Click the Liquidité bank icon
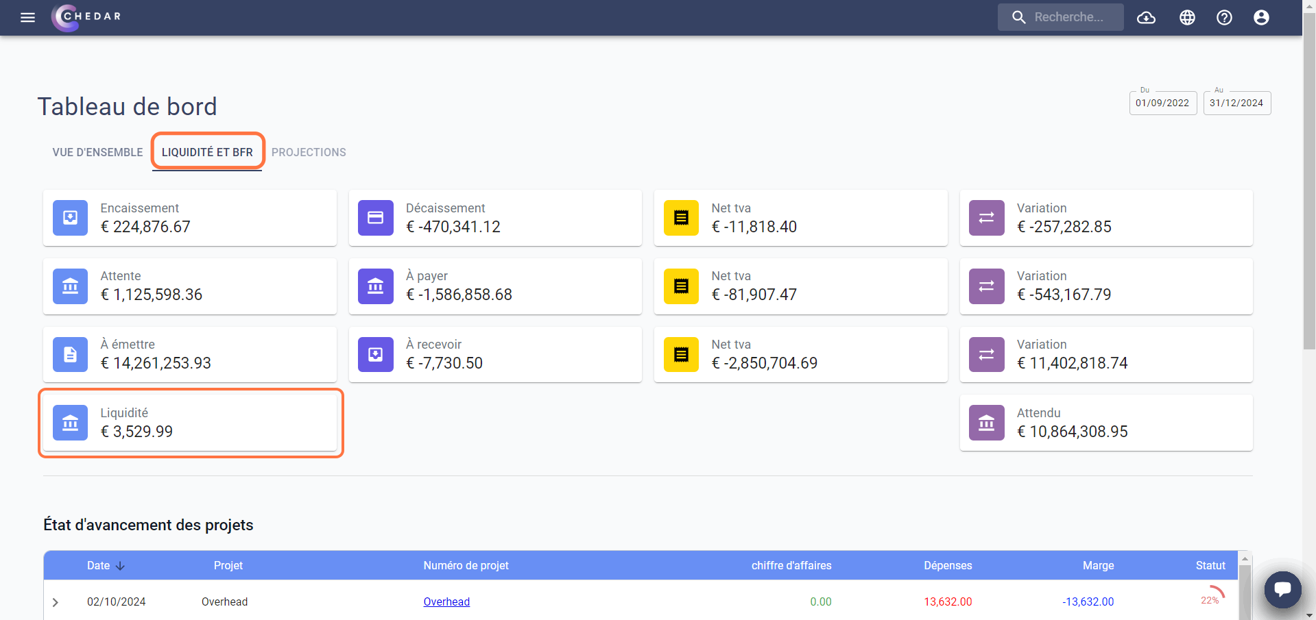Screen dimensions: 1316x620 [70, 423]
